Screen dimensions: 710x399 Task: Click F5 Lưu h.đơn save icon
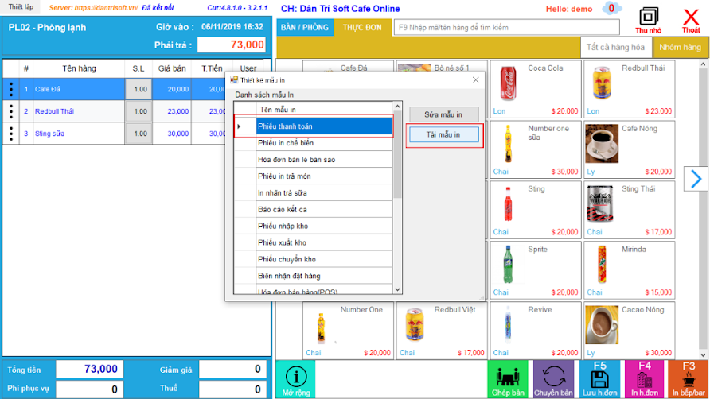(599, 379)
